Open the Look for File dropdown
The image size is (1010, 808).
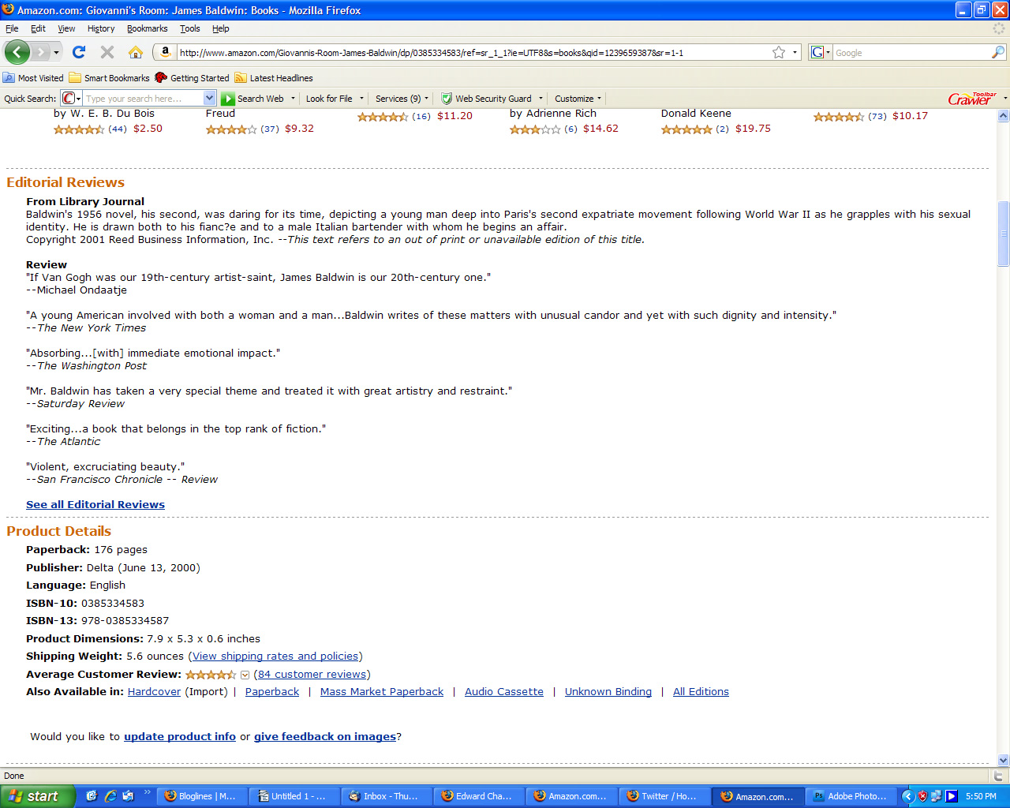[335, 99]
